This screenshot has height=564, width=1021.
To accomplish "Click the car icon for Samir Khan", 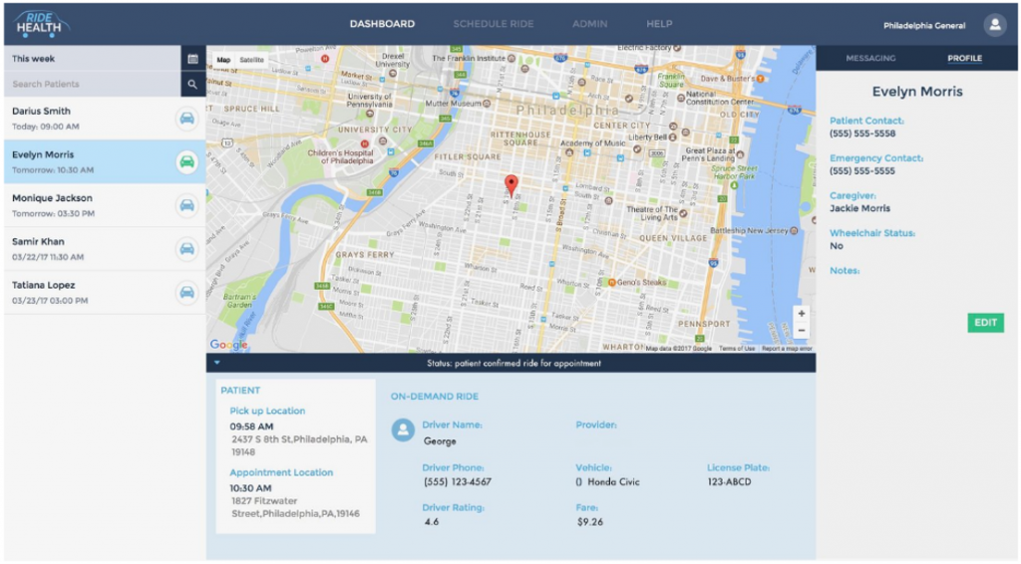I will point(186,249).
